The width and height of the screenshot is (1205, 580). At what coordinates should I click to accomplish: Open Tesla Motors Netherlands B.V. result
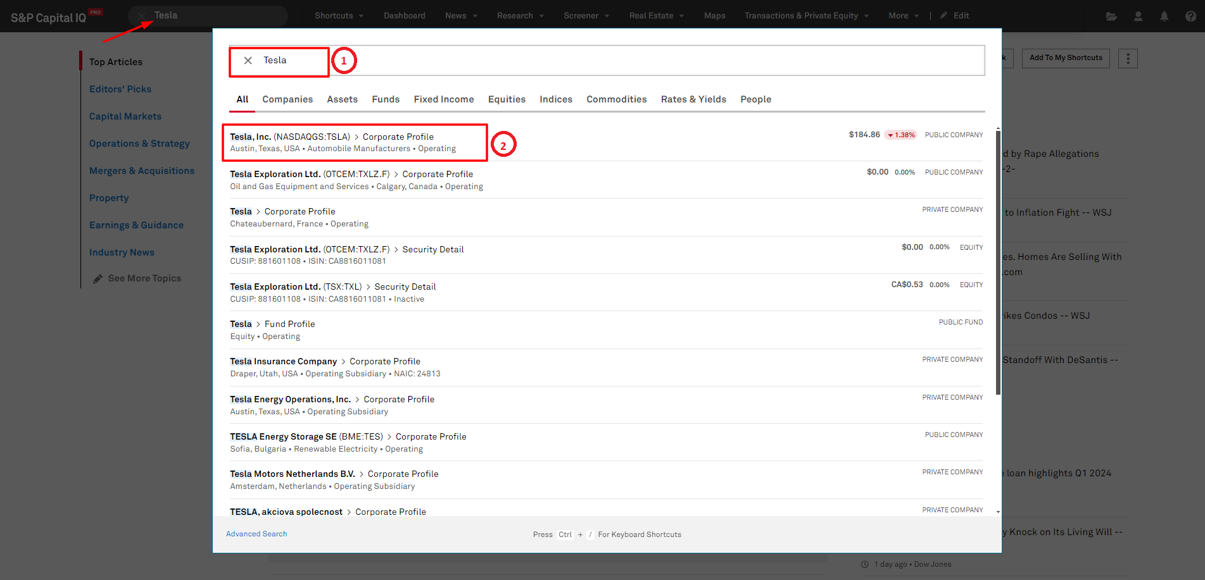tap(605, 480)
